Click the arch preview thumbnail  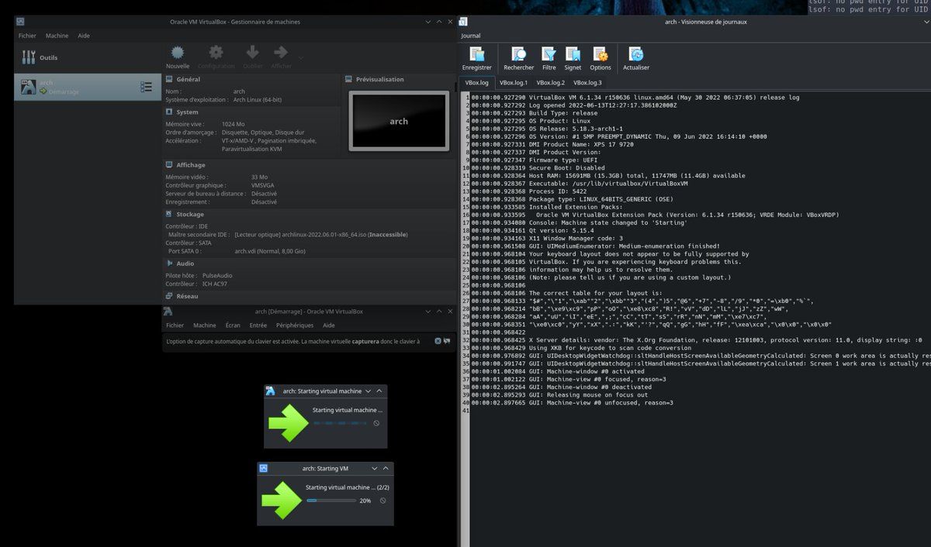point(399,121)
